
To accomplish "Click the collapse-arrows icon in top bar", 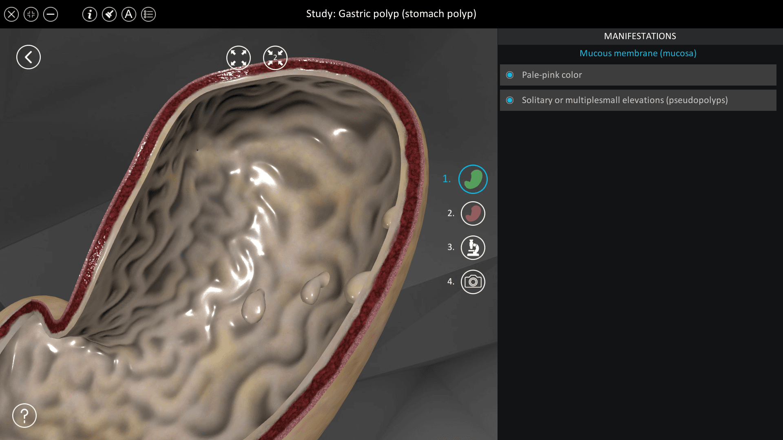I will [x=31, y=15].
